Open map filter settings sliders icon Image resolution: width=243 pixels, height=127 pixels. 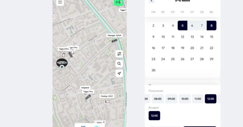(119, 54)
